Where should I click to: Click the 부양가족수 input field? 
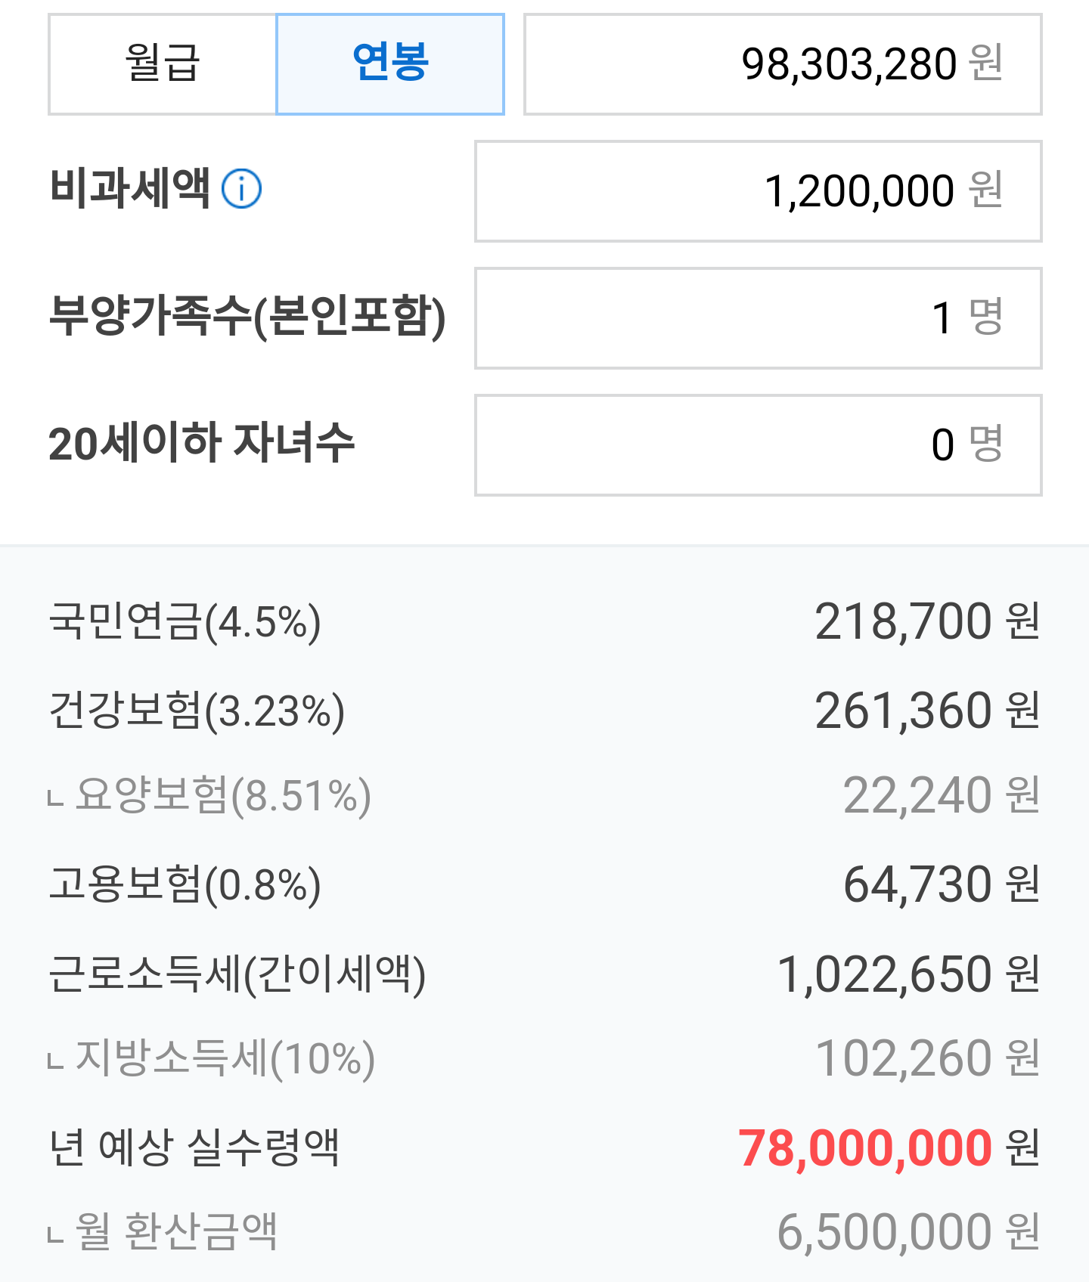(758, 318)
